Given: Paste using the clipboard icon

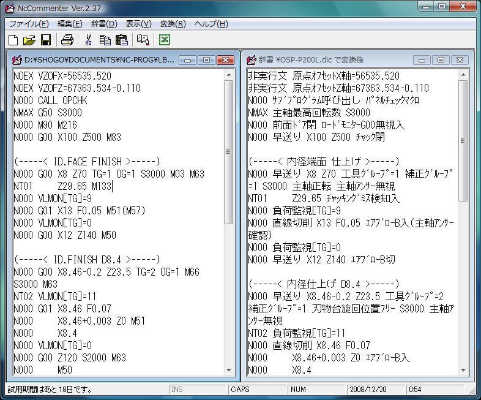Looking at the screenshot, I should click(122, 40).
